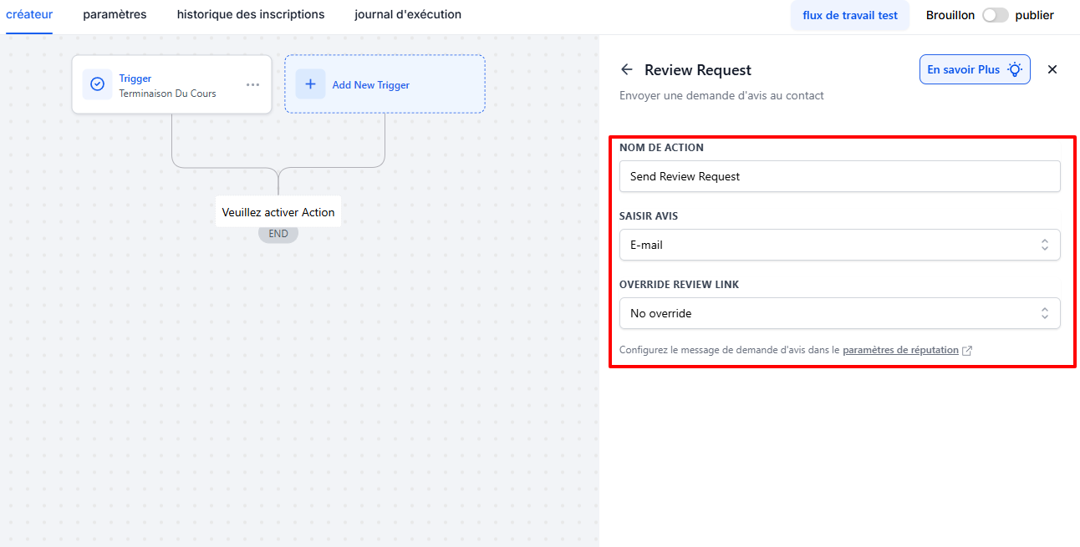
Task: Switch to the paramètres tab
Action: [x=115, y=15]
